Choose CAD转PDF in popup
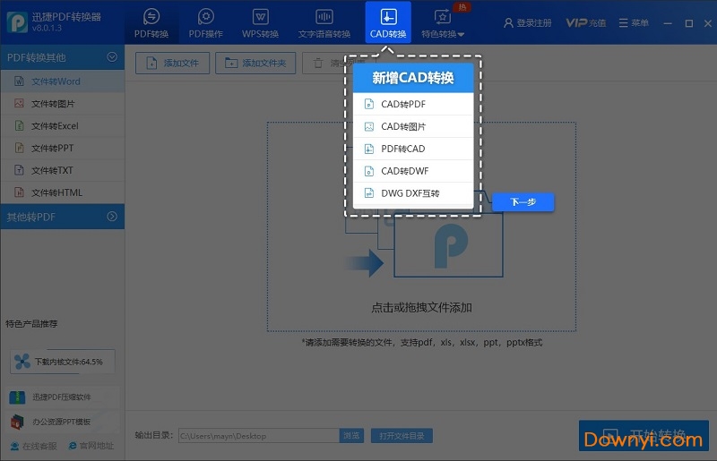This screenshot has width=717, height=461. pyautogui.click(x=413, y=104)
